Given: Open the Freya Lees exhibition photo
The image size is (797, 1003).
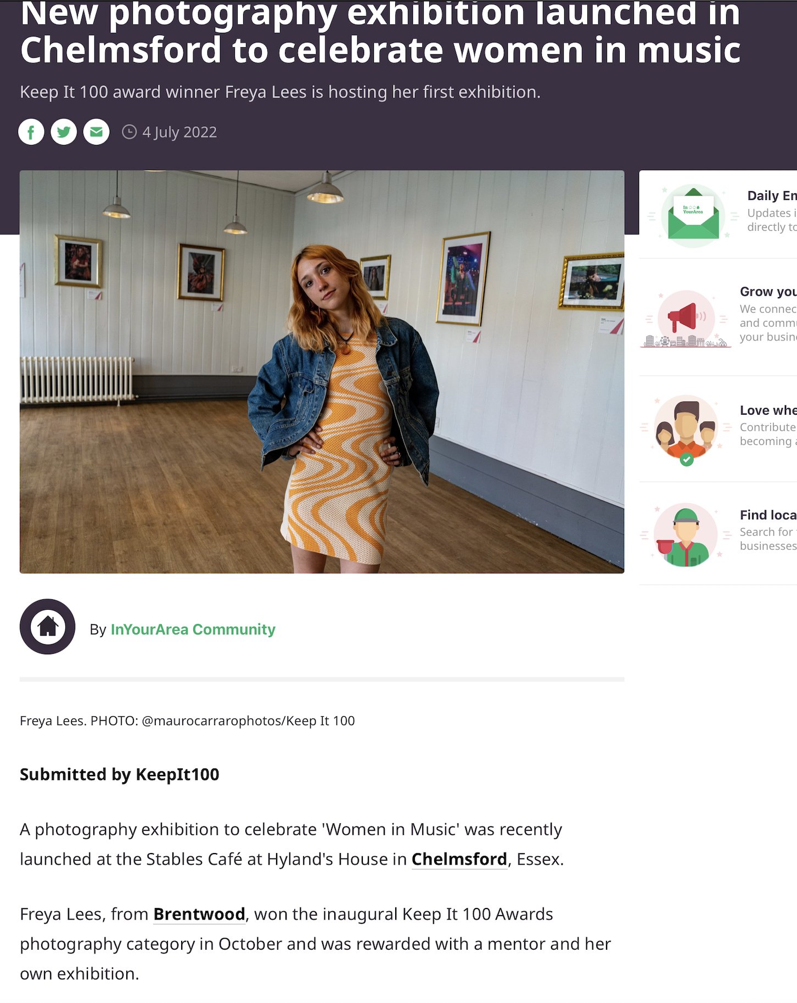Looking at the screenshot, I should (322, 372).
